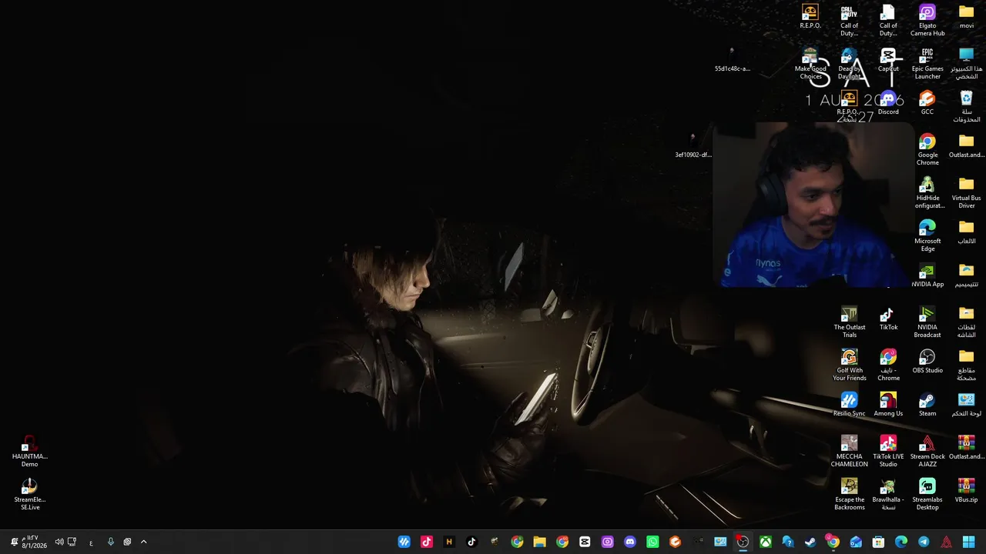Select the Dead by Daylight desktop shortcut
This screenshot has width=986, height=554.
coord(849,64)
